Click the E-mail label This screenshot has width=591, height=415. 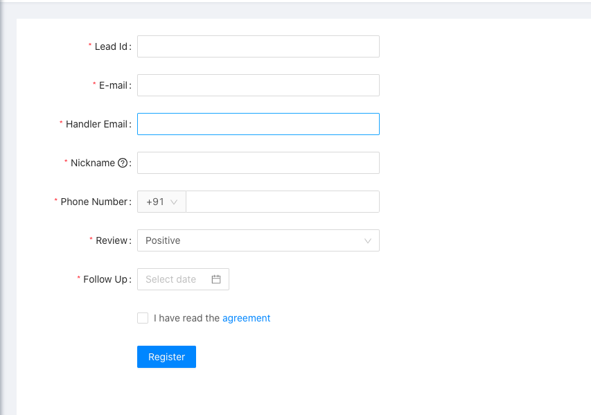point(114,85)
